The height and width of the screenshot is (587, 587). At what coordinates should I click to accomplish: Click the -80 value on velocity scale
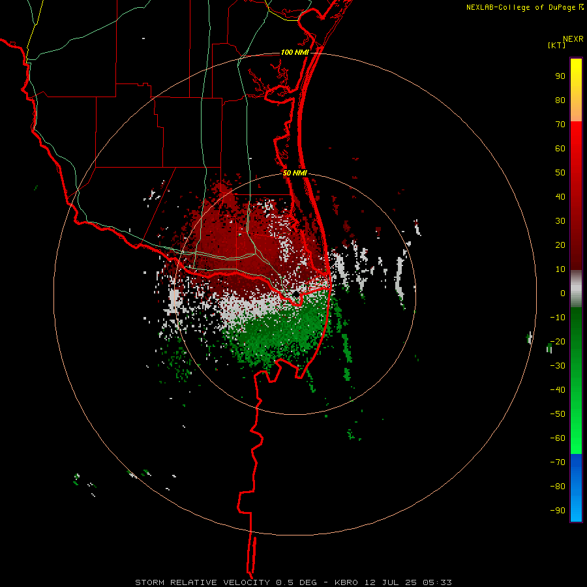point(558,487)
